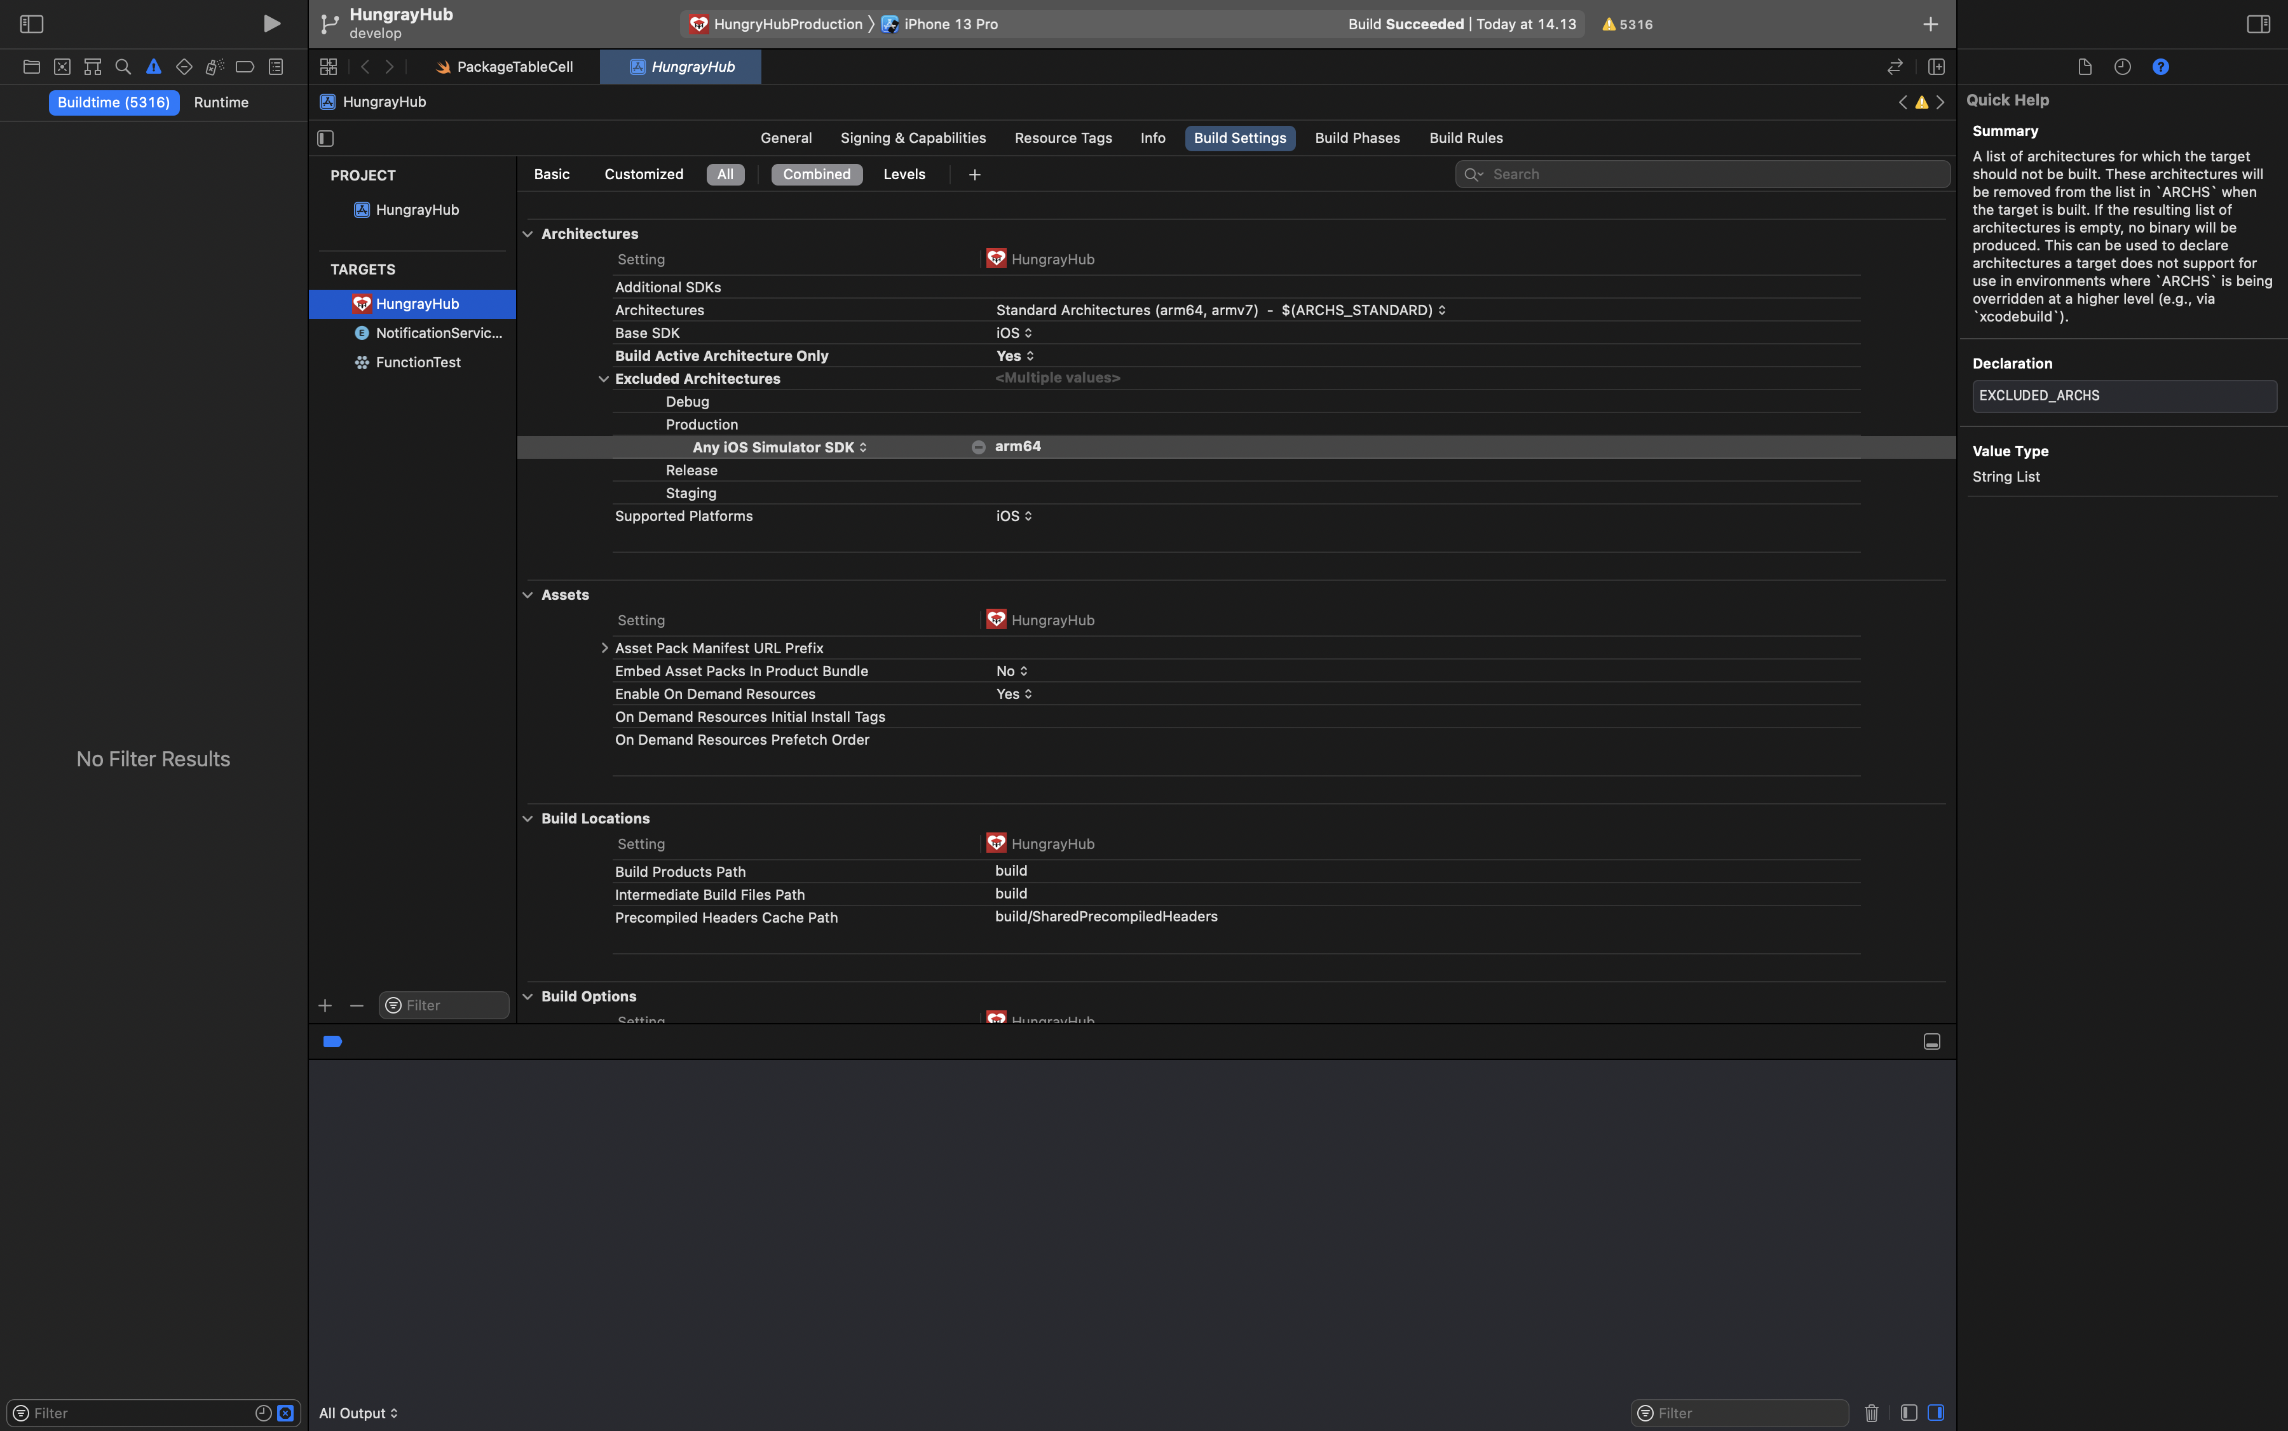
Task: Toggle the right inspector panel
Action: 2257,24
